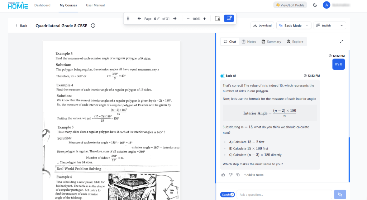Click the Basic AI sparkle icon
This screenshot has height=200, width=367.
tap(222, 76)
